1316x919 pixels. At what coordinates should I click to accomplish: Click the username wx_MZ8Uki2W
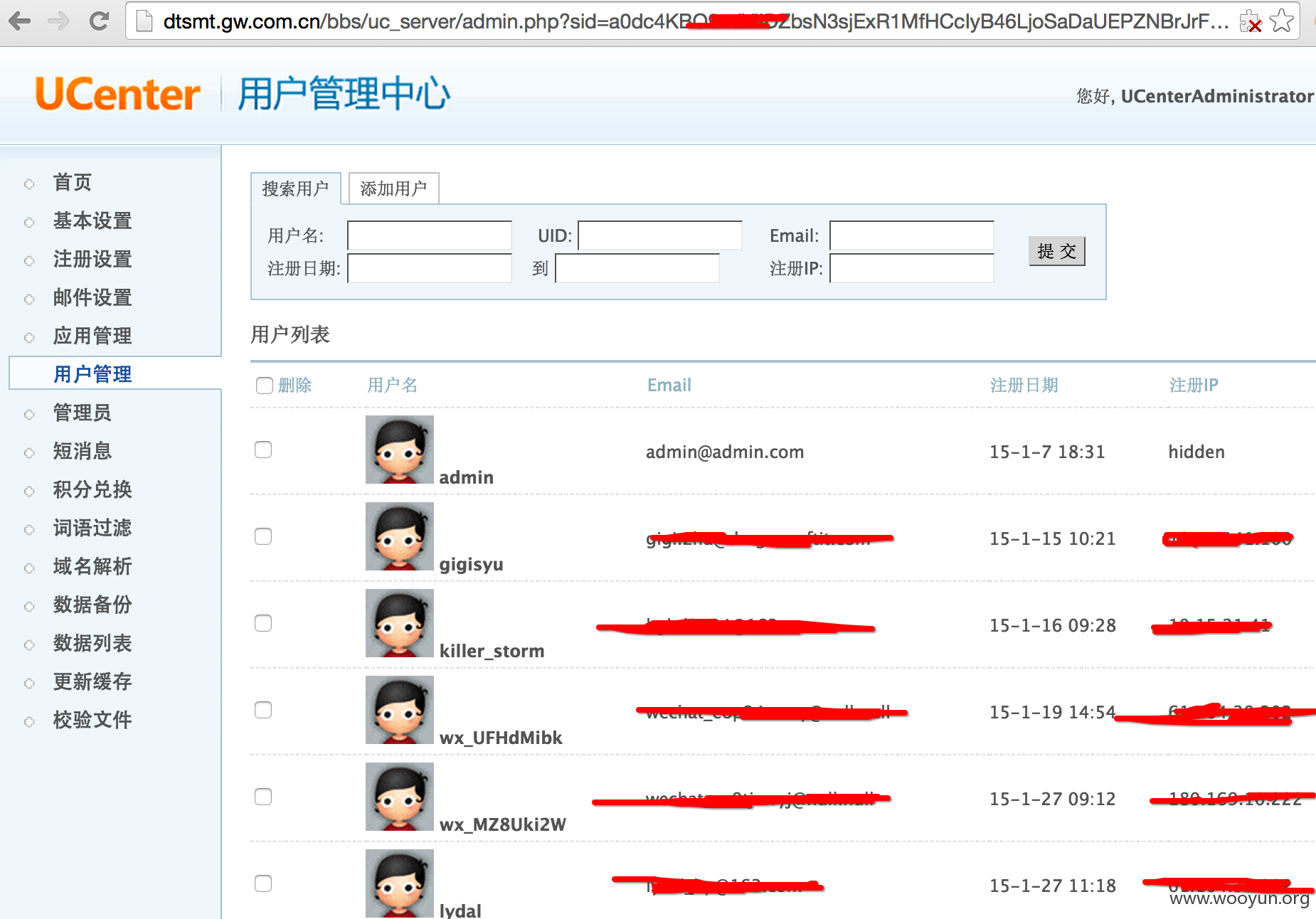click(503, 824)
